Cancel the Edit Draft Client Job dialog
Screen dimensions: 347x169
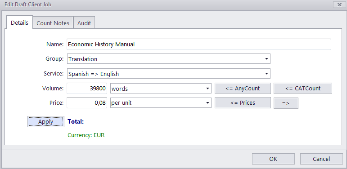point(321,159)
